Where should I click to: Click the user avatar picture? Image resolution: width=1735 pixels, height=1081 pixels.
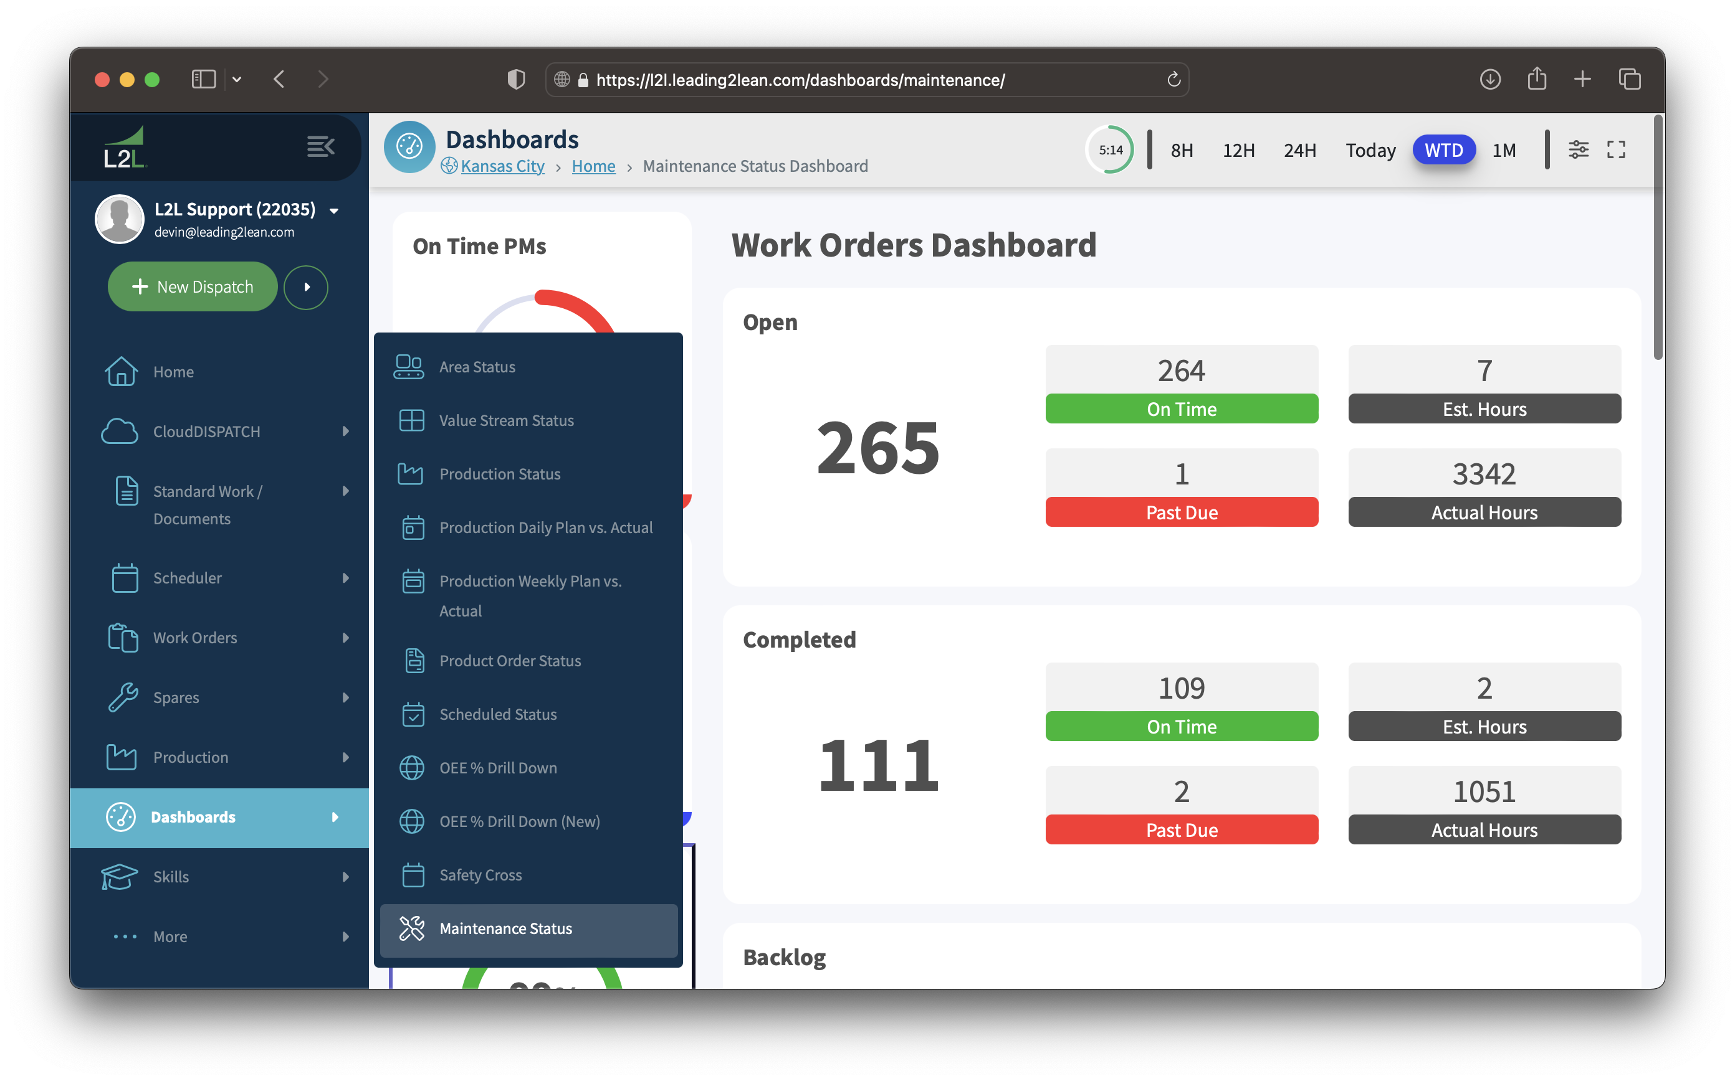pyautogui.click(x=120, y=219)
